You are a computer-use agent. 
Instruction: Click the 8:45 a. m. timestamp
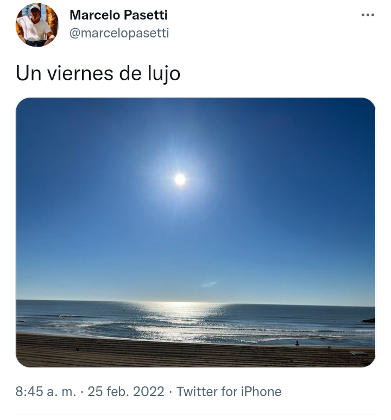point(46,391)
